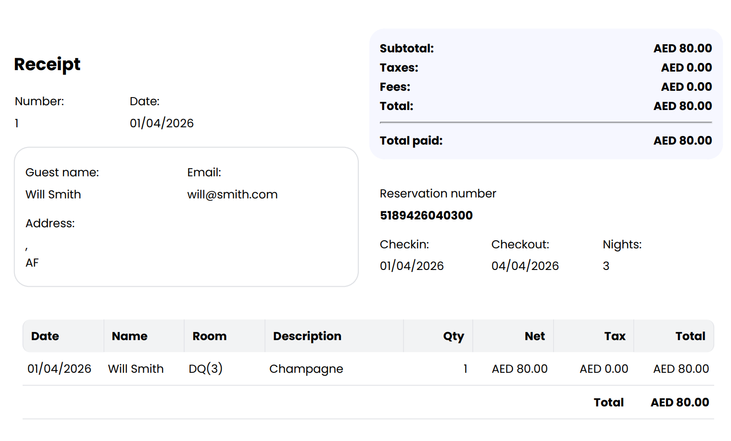Click the Subtotal amount AED 80.00
The image size is (731, 441).
point(682,49)
